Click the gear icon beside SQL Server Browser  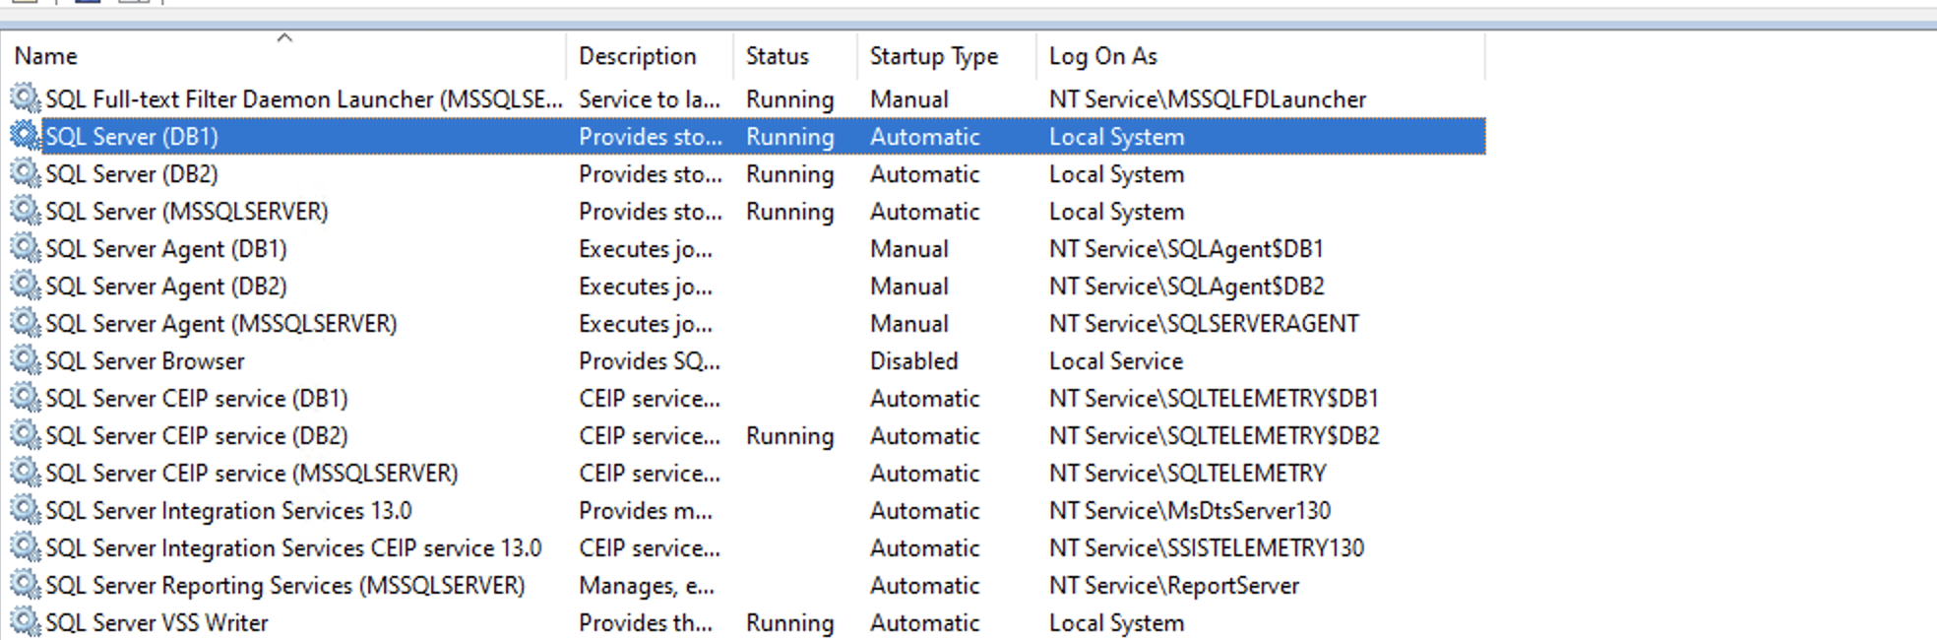[26, 359]
